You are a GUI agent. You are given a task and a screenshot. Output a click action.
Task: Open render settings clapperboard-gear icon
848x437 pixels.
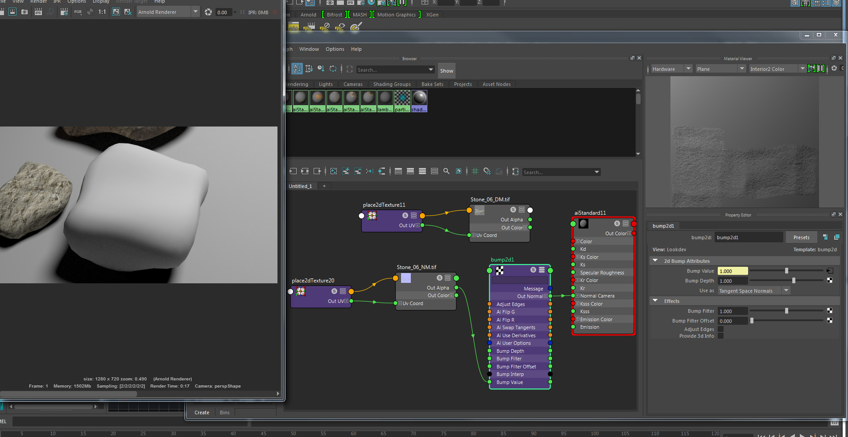64,12
